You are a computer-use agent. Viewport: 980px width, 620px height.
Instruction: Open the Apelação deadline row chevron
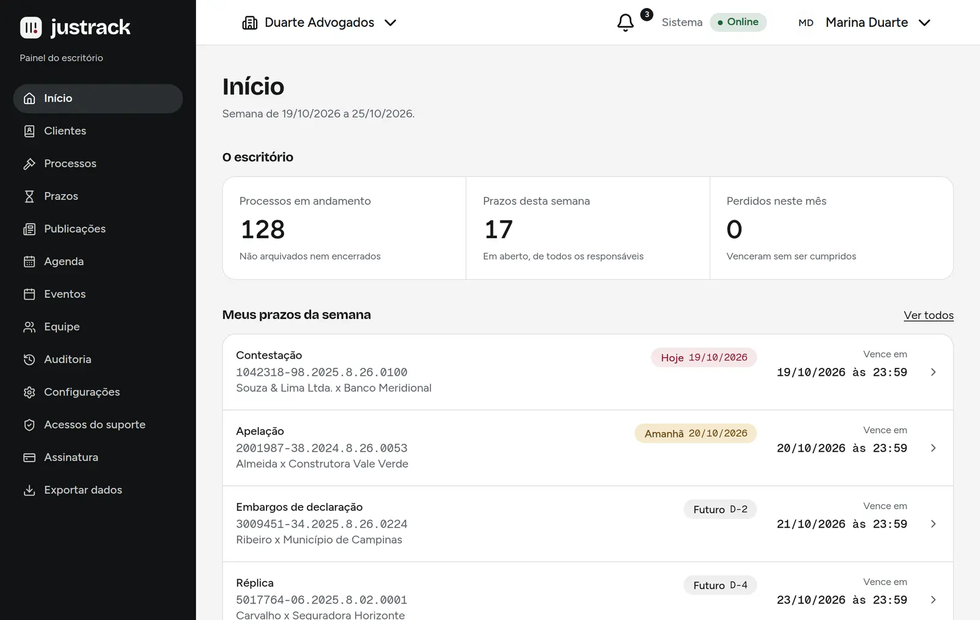[x=933, y=448]
